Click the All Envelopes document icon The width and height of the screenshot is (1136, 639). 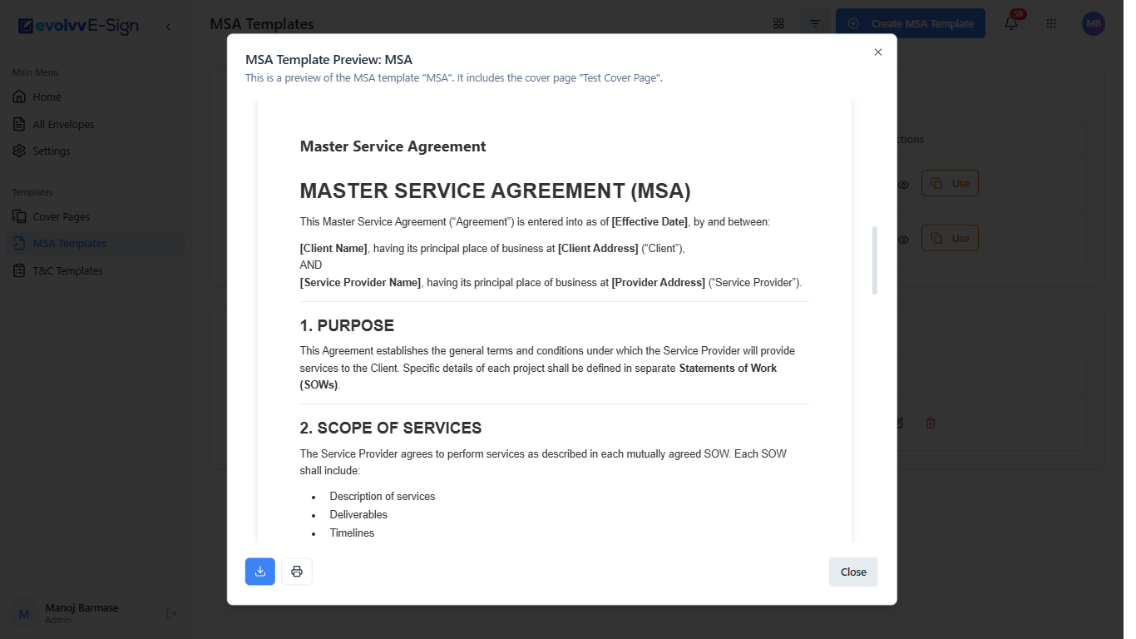(x=19, y=124)
